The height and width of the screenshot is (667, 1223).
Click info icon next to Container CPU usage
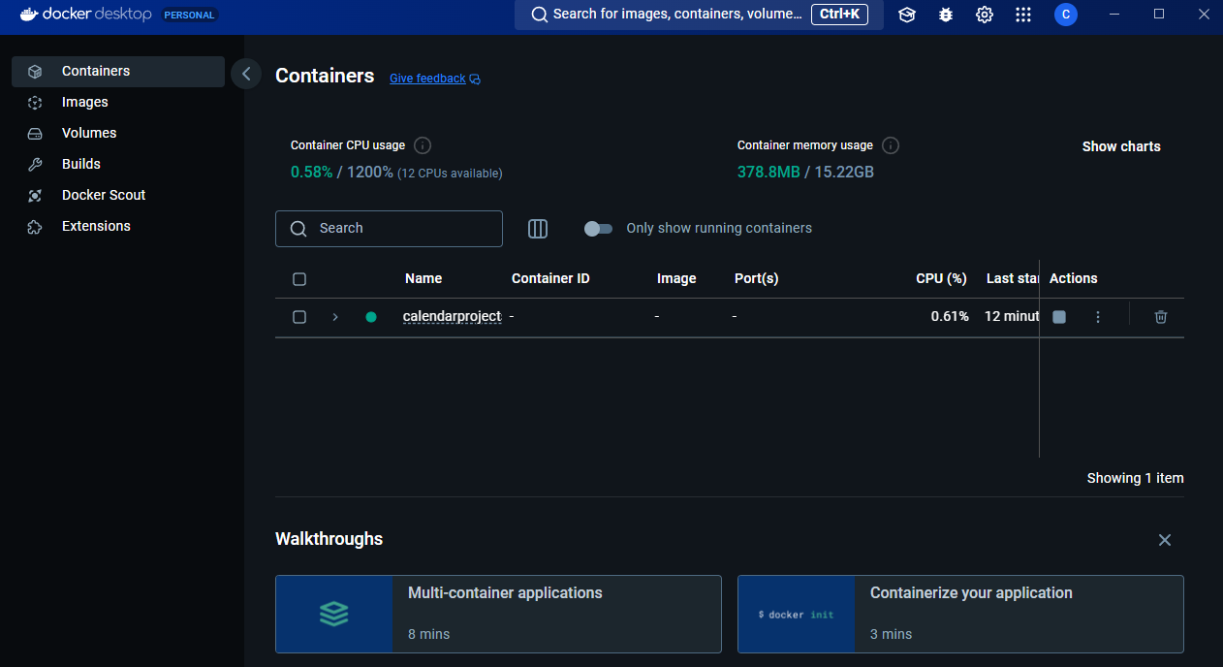pos(423,145)
